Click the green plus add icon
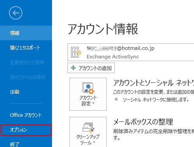This screenshot has width=194, height=147. pos(73,68)
